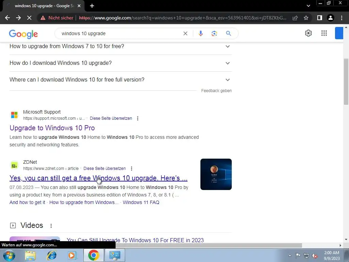The image size is (349, 262).
Task: Open the Google apps grid icon
Action: (x=324, y=33)
